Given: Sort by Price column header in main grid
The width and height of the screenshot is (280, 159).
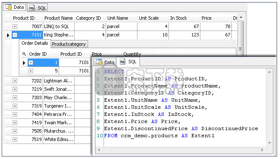Looking at the screenshot, I should click(216, 18).
